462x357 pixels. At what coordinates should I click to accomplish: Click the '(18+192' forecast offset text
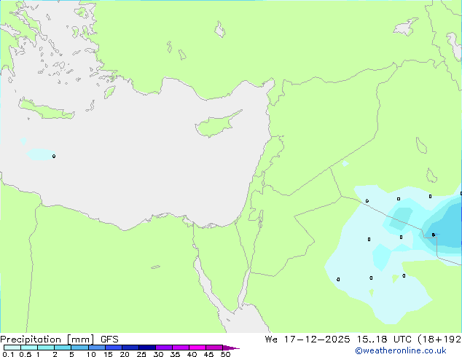[x=439, y=340]
